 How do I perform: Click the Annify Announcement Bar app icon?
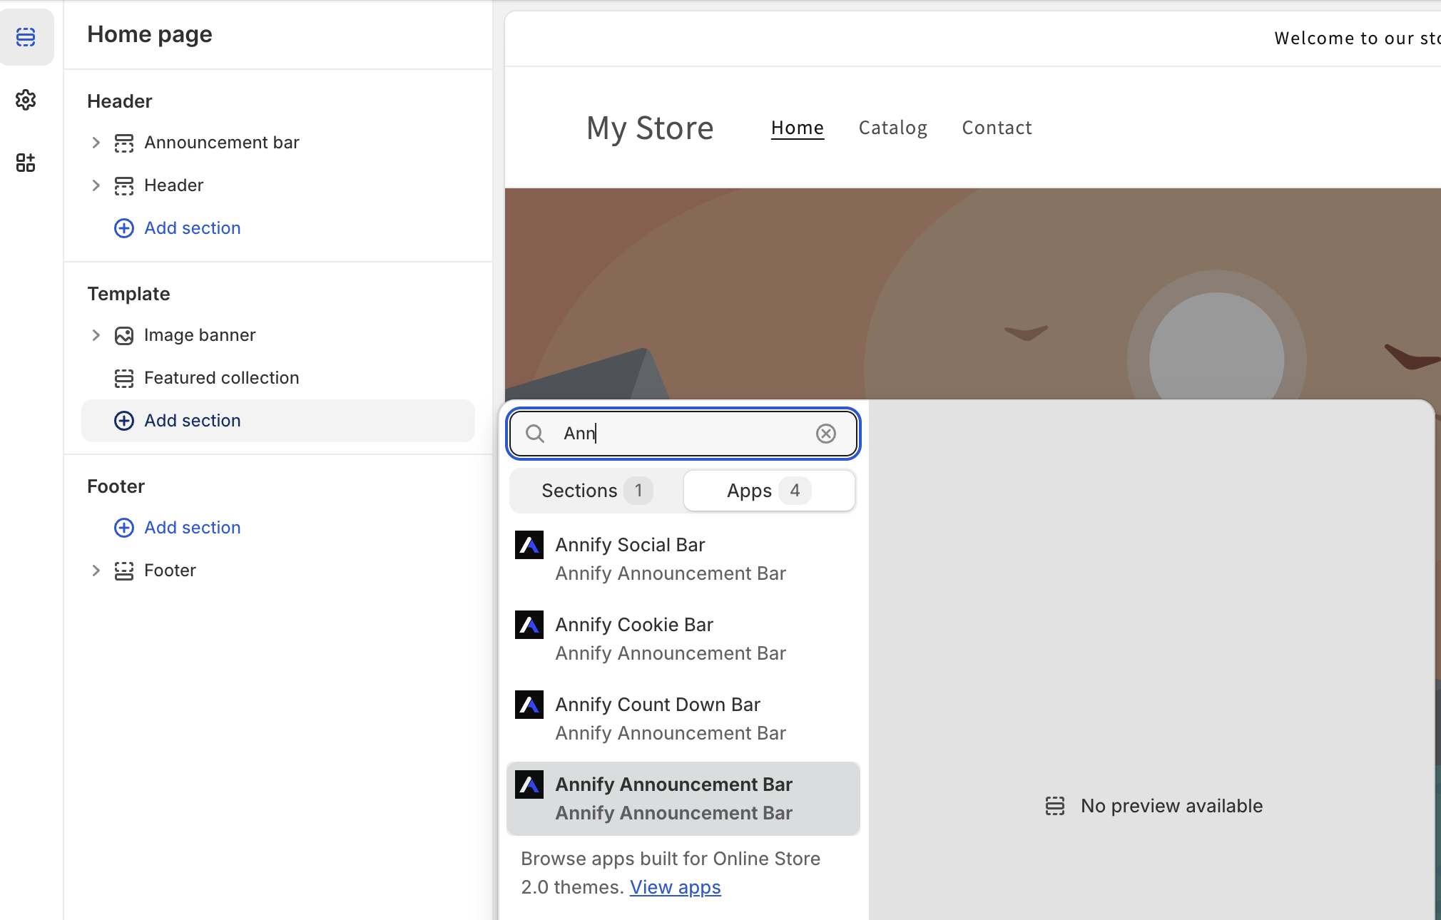point(529,785)
